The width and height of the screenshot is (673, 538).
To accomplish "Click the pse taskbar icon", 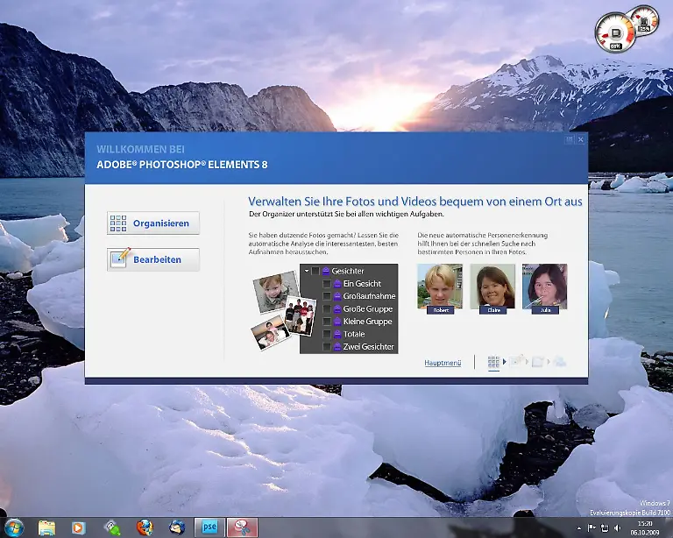I will click(x=210, y=527).
